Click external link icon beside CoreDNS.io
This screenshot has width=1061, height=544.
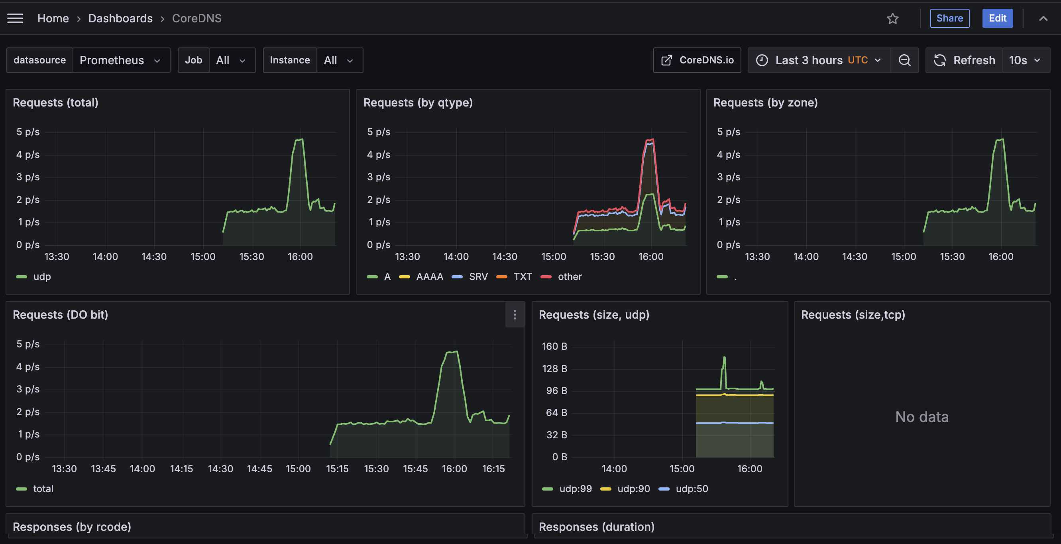tap(666, 60)
